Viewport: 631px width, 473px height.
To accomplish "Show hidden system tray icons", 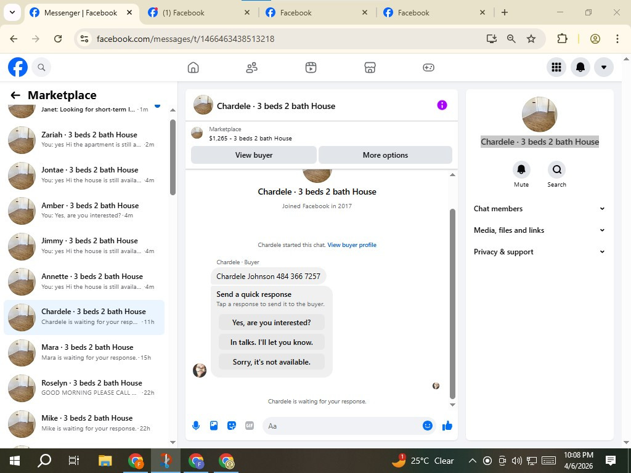I will [x=473, y=461].
